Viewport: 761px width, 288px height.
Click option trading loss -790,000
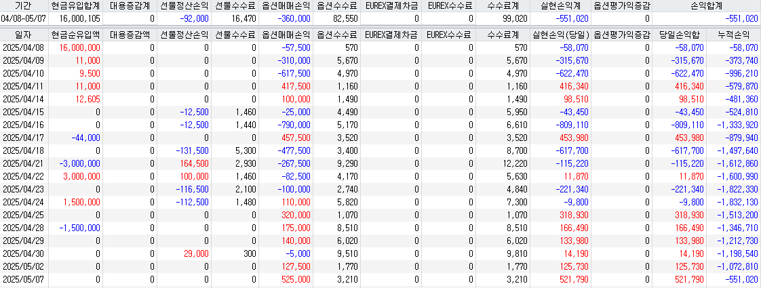293,125
